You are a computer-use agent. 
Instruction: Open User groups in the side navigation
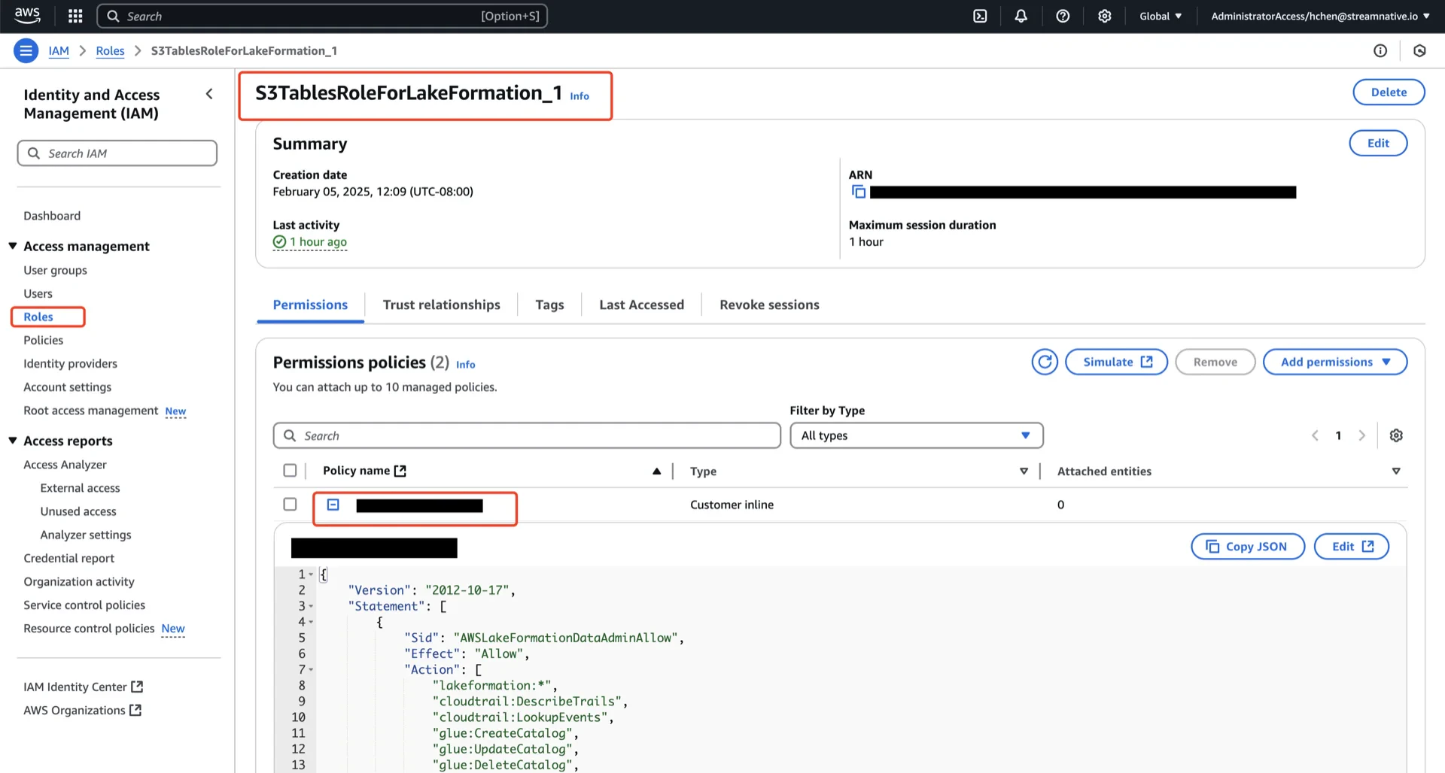55,270
